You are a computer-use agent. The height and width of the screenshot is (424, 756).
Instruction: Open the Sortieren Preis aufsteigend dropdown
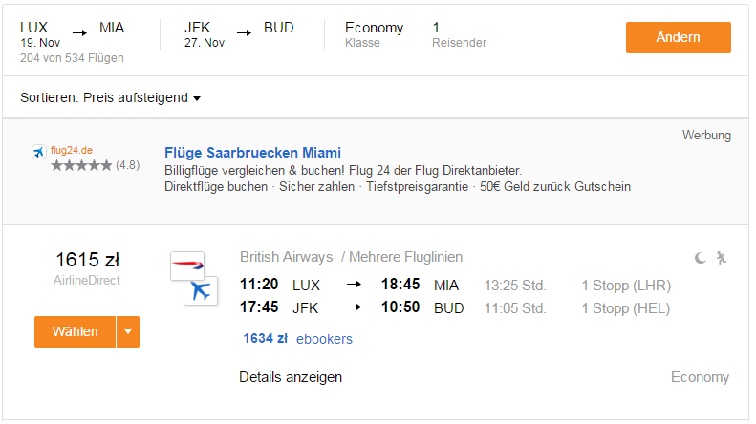[x=111, y=97]
